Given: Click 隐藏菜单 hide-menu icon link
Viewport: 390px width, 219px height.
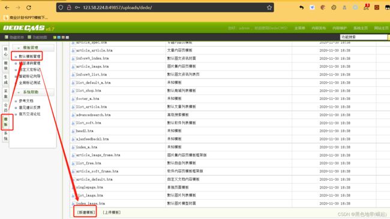Looking at the screenshot, I should tap(14, 37).
